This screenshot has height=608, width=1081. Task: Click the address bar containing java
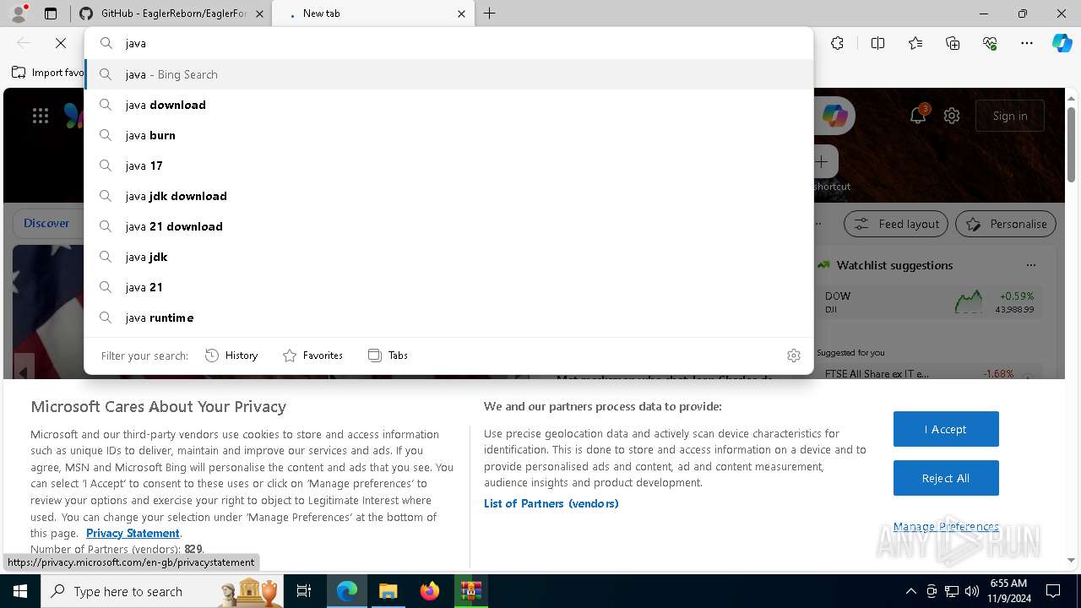(x=448, y=43)
